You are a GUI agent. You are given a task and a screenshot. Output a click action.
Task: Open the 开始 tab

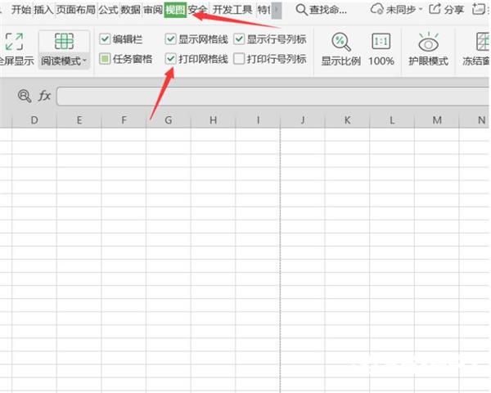(21, 10)
